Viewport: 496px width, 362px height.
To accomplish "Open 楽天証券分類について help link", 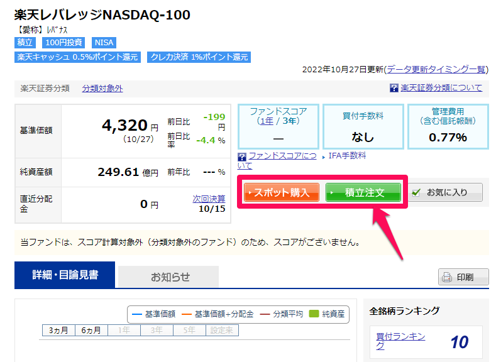I will (441, 87).
